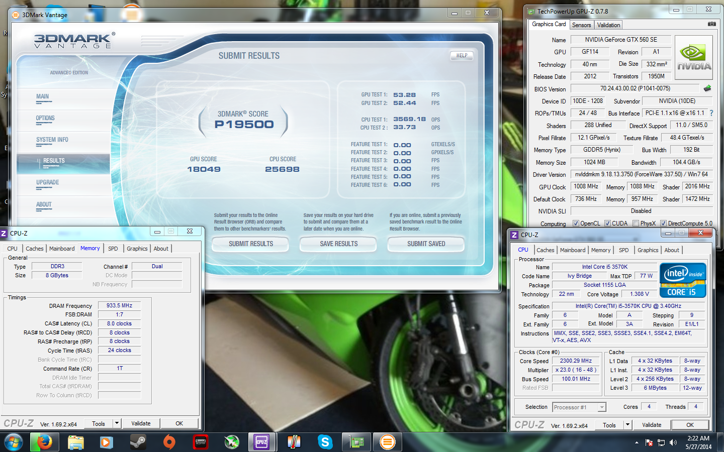
Task: Click the DRAM Frequency value 933.5 MHz
Action: (x=119, y=305)
